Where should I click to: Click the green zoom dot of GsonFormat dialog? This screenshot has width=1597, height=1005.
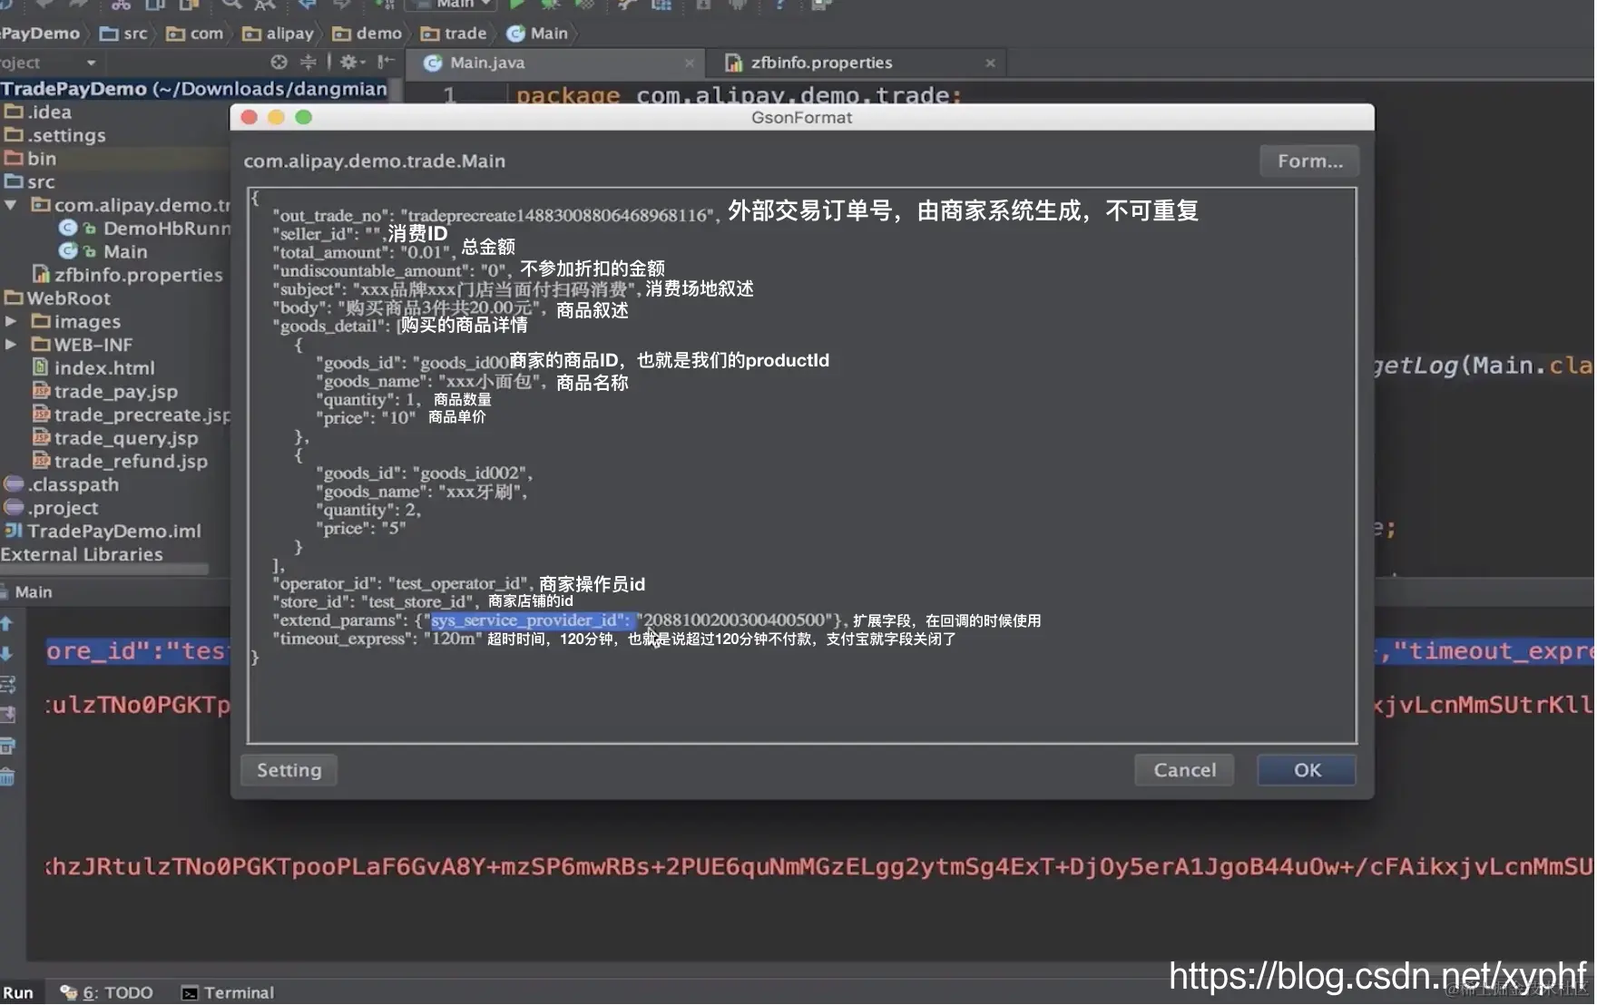tap(304, 117)
